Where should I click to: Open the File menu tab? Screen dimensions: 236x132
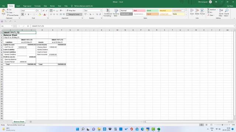[x=3, y=6]
